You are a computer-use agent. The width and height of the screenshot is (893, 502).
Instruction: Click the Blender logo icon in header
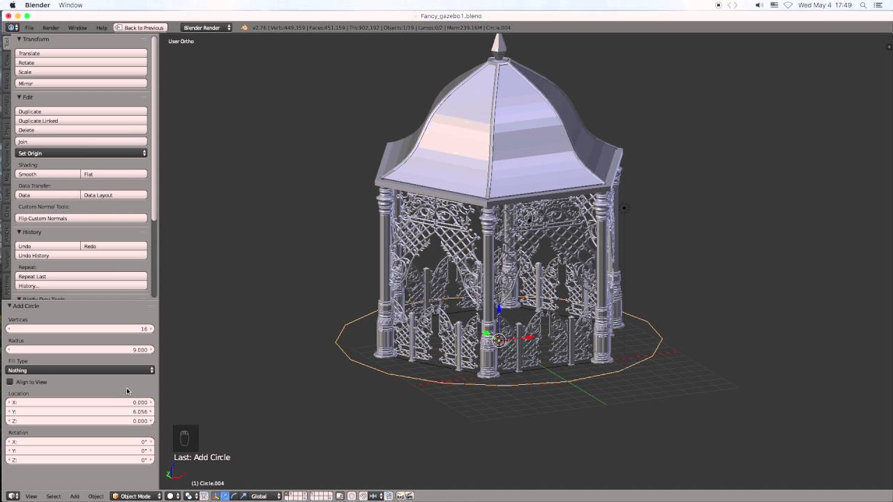click(244, 28)
